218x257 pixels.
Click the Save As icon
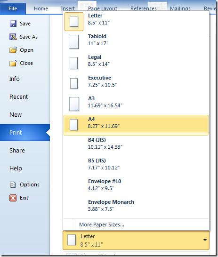pyautogui.click(x=13, y=37)
